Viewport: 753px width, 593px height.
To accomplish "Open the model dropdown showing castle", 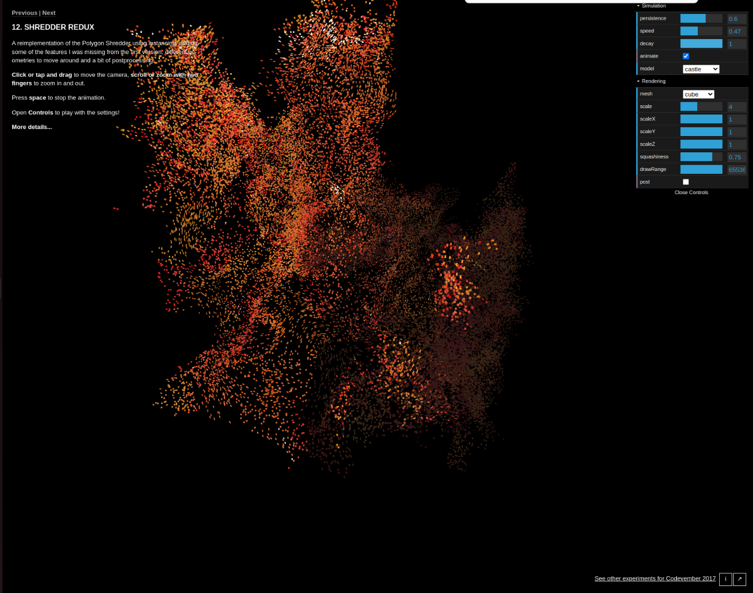I will pos(701,69).
